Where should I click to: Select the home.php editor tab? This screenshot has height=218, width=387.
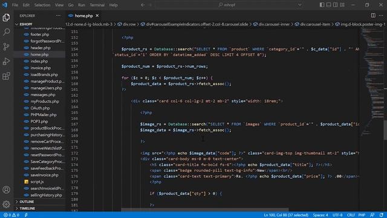(83, 16)
